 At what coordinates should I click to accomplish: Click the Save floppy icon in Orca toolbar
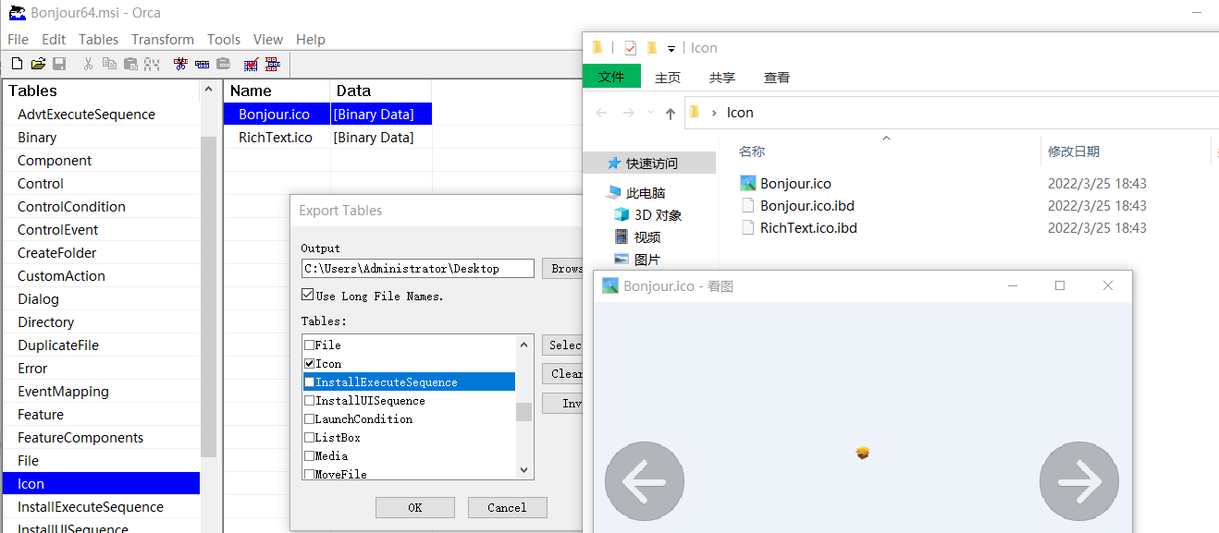[x=59, y=64]
